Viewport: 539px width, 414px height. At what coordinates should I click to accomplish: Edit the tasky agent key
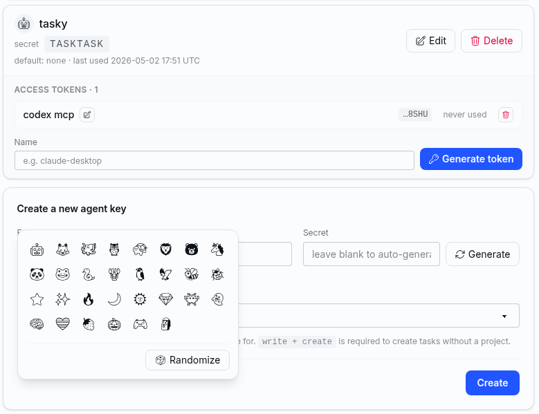click(431, 41)
